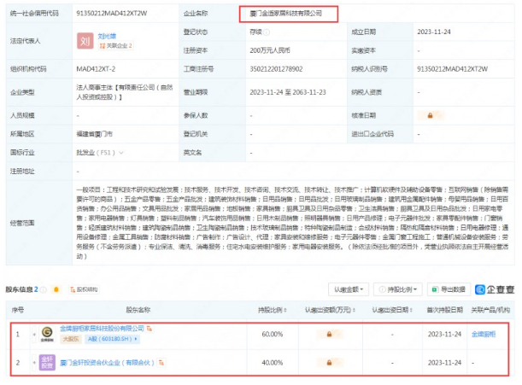This screenshot has width=522, height=385.
Task: Click the 首次持股日期 column header
Action: [x=445, y=310]
